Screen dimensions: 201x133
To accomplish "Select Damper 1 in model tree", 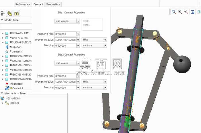I will pyautogui.click(x=17, y=51).
